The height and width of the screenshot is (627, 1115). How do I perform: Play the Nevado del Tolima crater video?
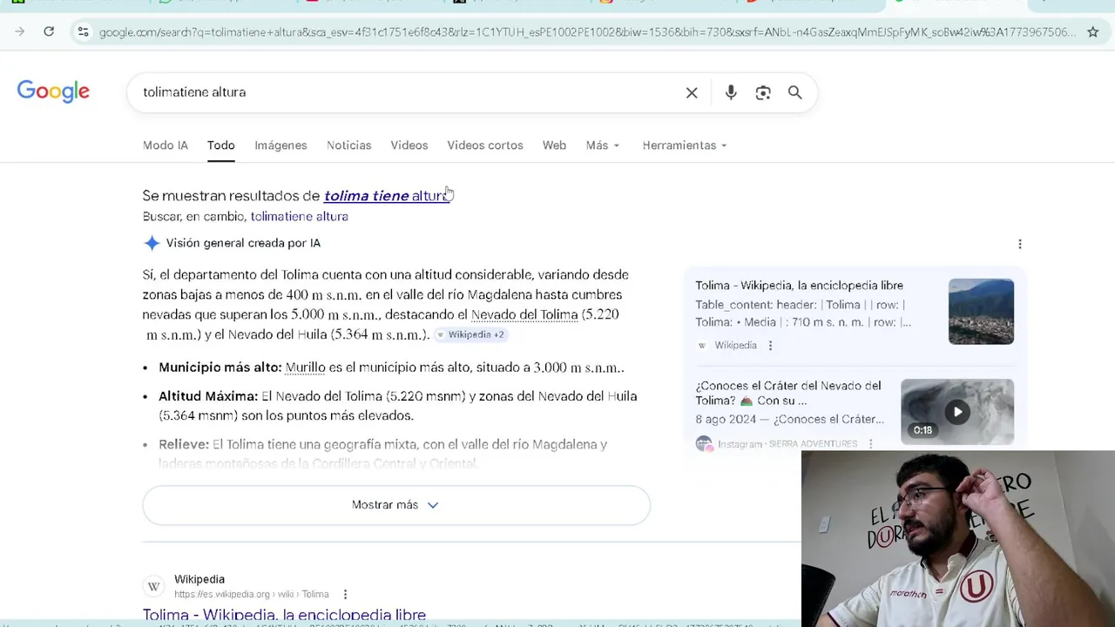(x=957, y=412)
